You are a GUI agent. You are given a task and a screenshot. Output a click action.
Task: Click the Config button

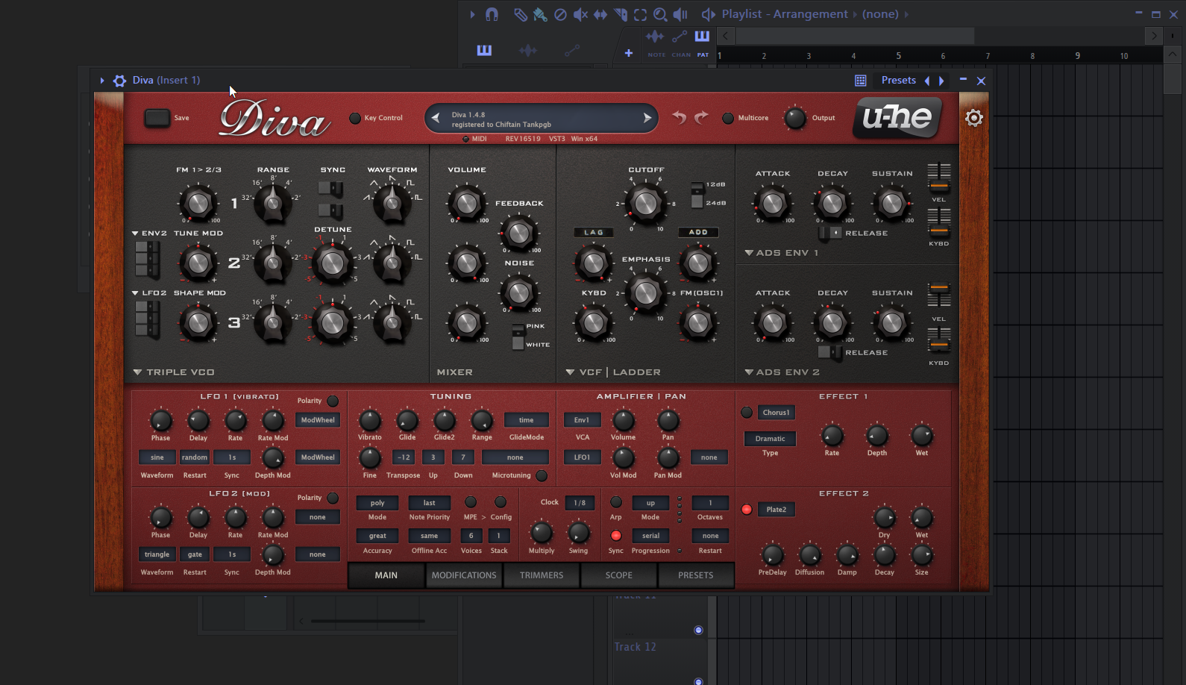point(501,502)
